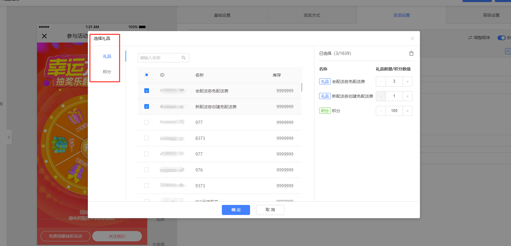Toggle the select-all checkbox in table header

(147, 75)
